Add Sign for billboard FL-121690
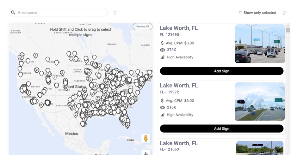The width and height of the screenshot is (291, 155). tap(221, 71)
